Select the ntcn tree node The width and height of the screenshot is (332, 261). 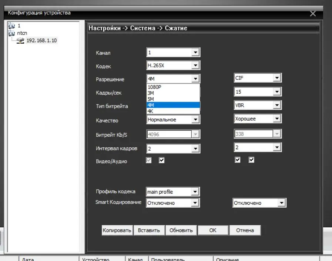[22, 33]
